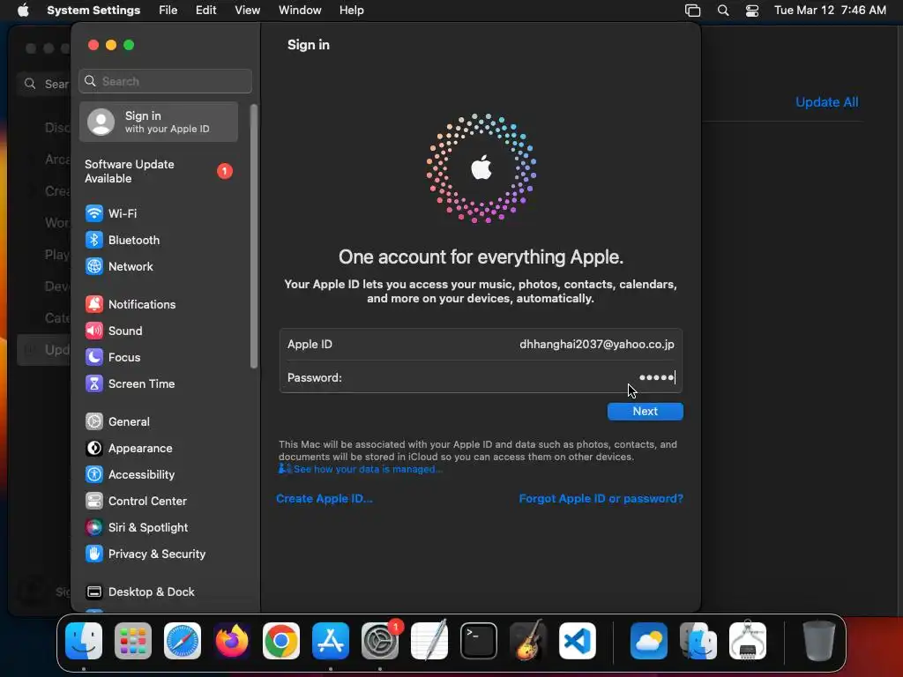Click date and time in menu bar

pyautogui.click(x=830, y=11)
